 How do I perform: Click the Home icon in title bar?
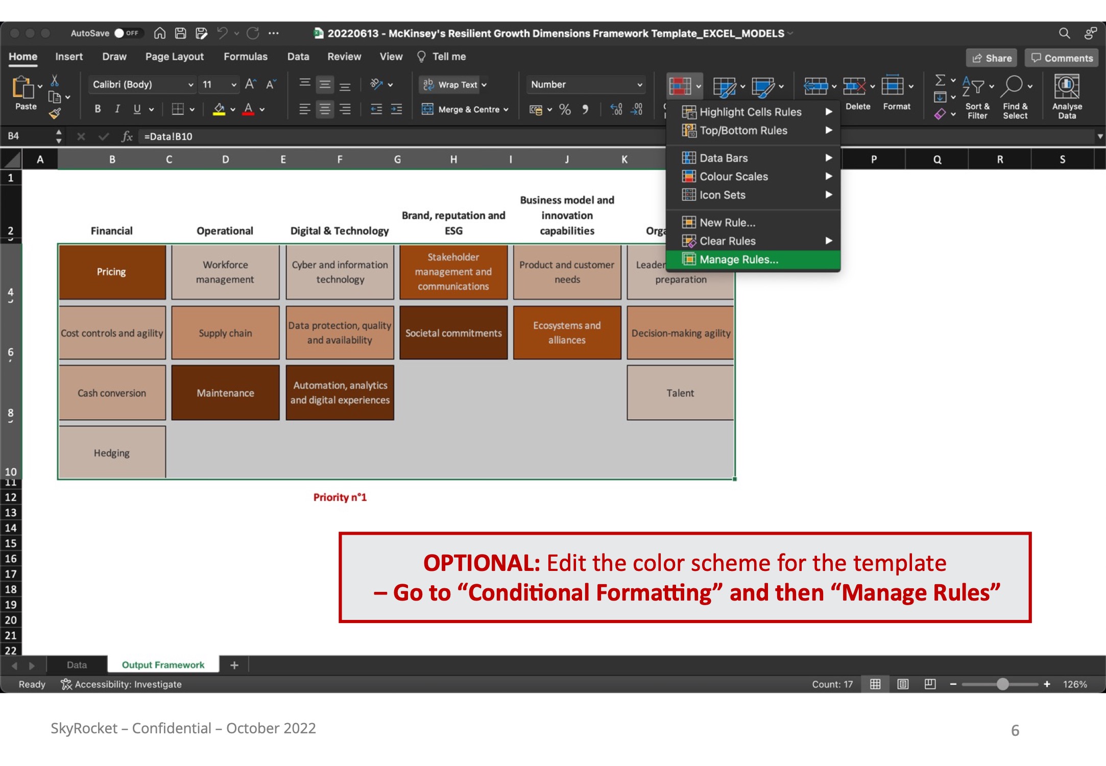pos(160,33)
